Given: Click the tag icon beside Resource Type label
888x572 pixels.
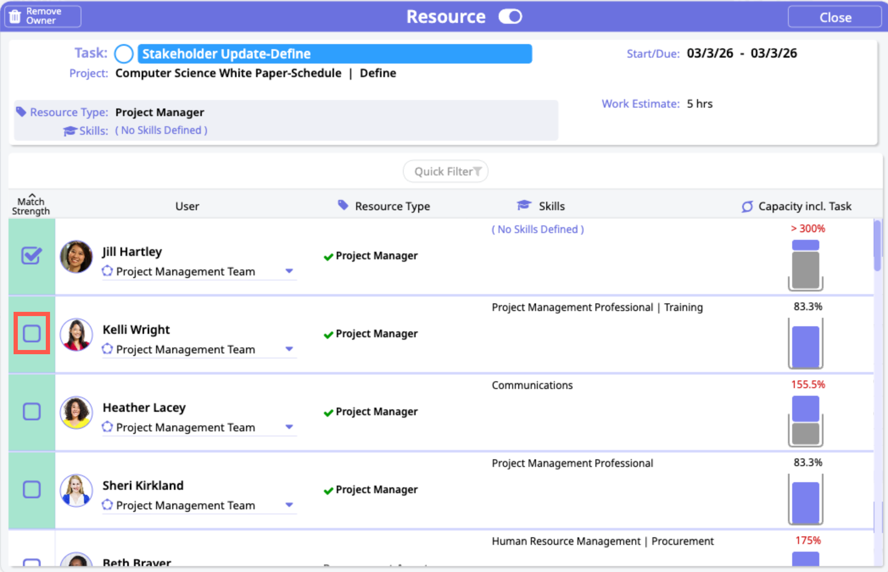Looking at the screenshot, I should (x=21, y=112).
